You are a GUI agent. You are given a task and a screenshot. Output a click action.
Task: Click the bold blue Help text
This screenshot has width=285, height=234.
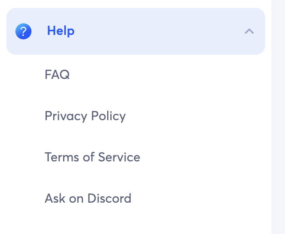click(x=61, y=31)
